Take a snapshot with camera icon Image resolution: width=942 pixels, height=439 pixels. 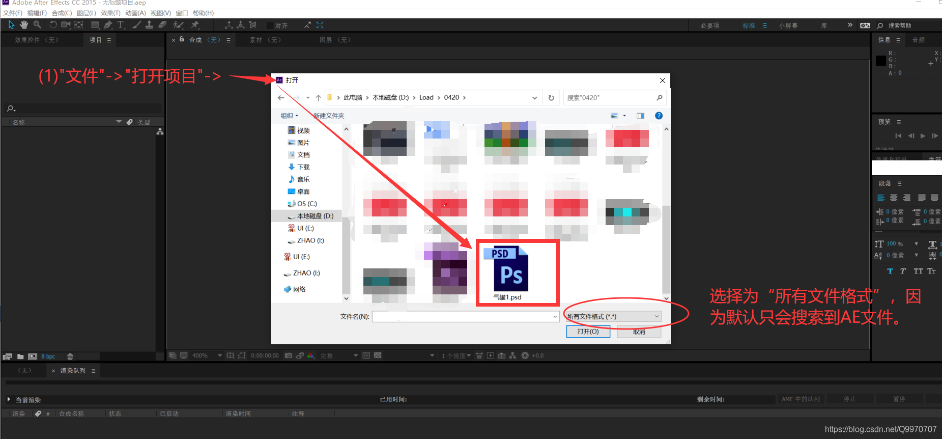pyautogui.click(x=289, y=355)
